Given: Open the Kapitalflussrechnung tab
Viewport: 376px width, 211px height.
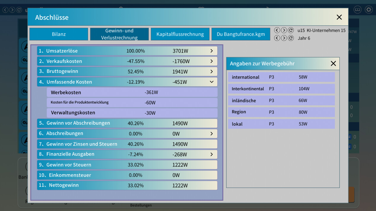Looking at the screenshot, I should pyautogui.click(x=180, y=34).
